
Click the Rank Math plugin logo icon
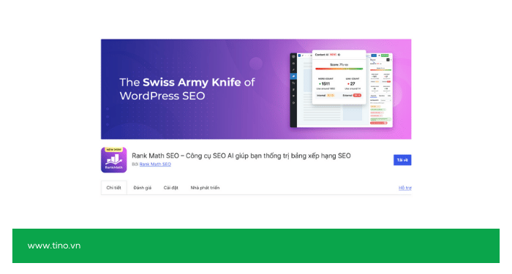(113, 160)
